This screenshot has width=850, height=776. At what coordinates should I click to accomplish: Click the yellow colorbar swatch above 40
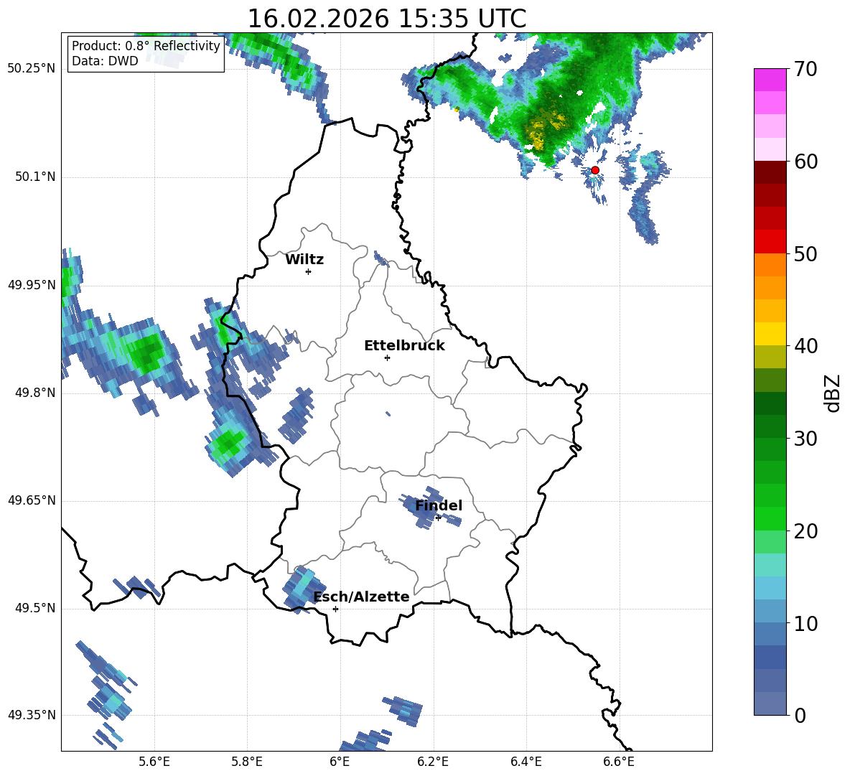[770, 334]
